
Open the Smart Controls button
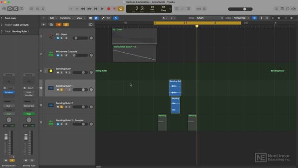coord(32,9)
